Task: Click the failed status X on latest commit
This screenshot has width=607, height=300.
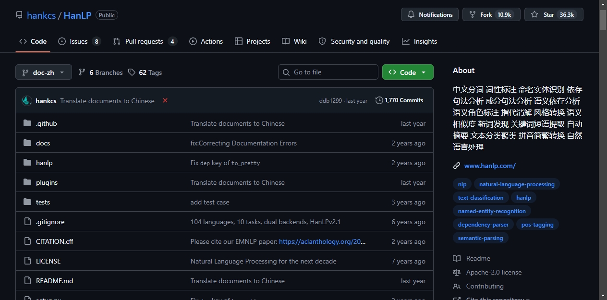Action: coord(165,100)
